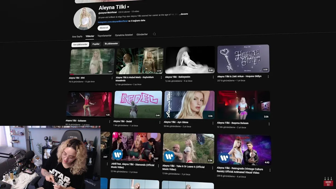
Task: Open the instagram.com/aleynatilkiofficial link
Action: click(x=113, y=21)
